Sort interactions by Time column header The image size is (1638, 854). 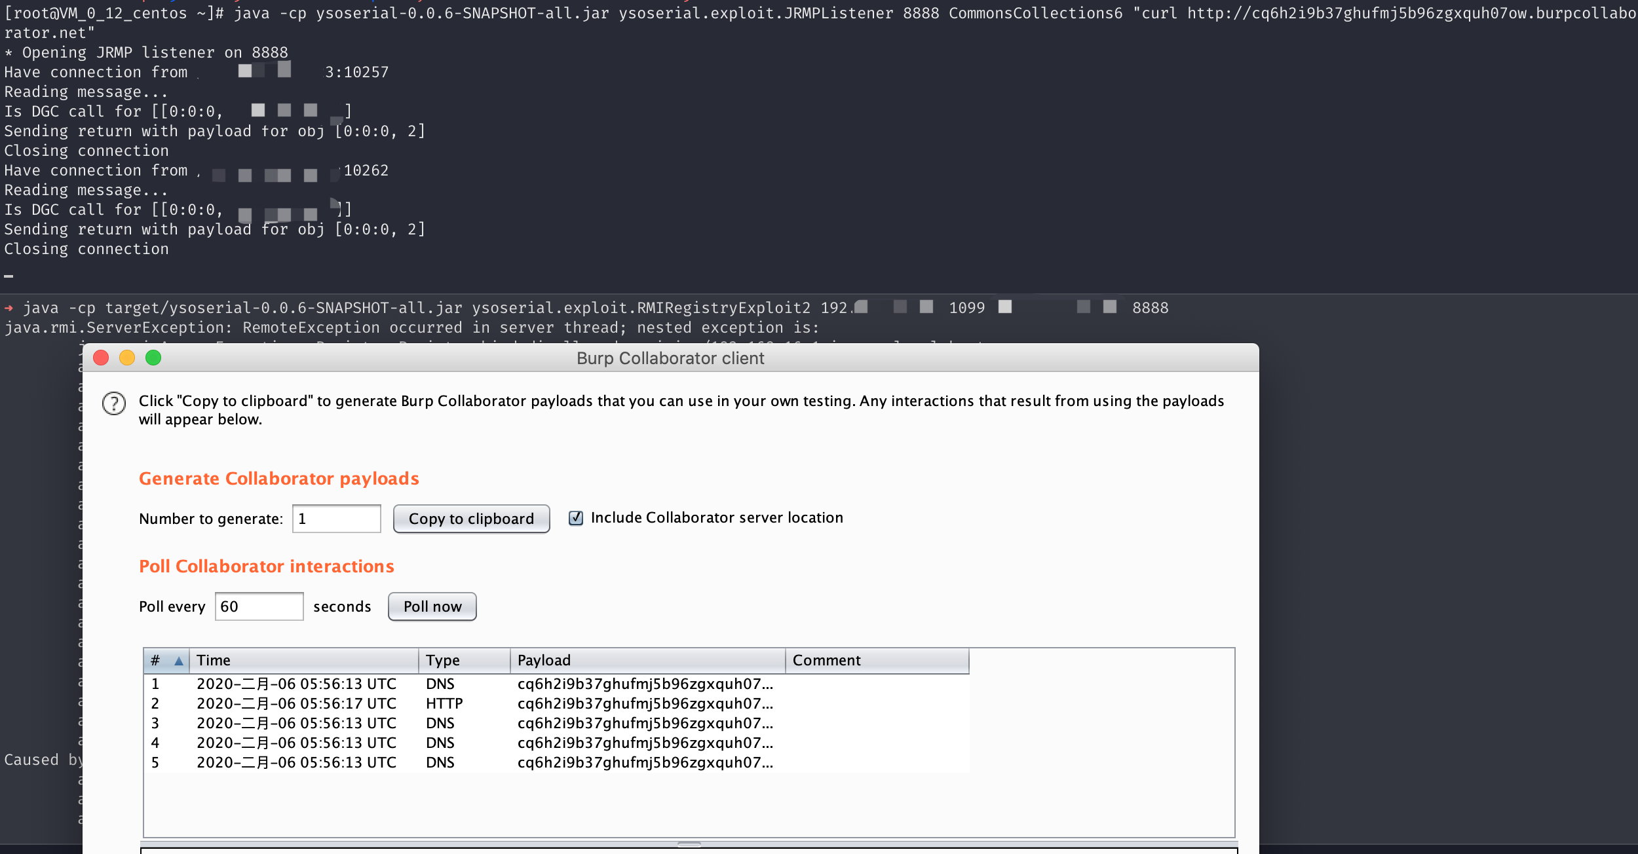[x=303, y=660]
